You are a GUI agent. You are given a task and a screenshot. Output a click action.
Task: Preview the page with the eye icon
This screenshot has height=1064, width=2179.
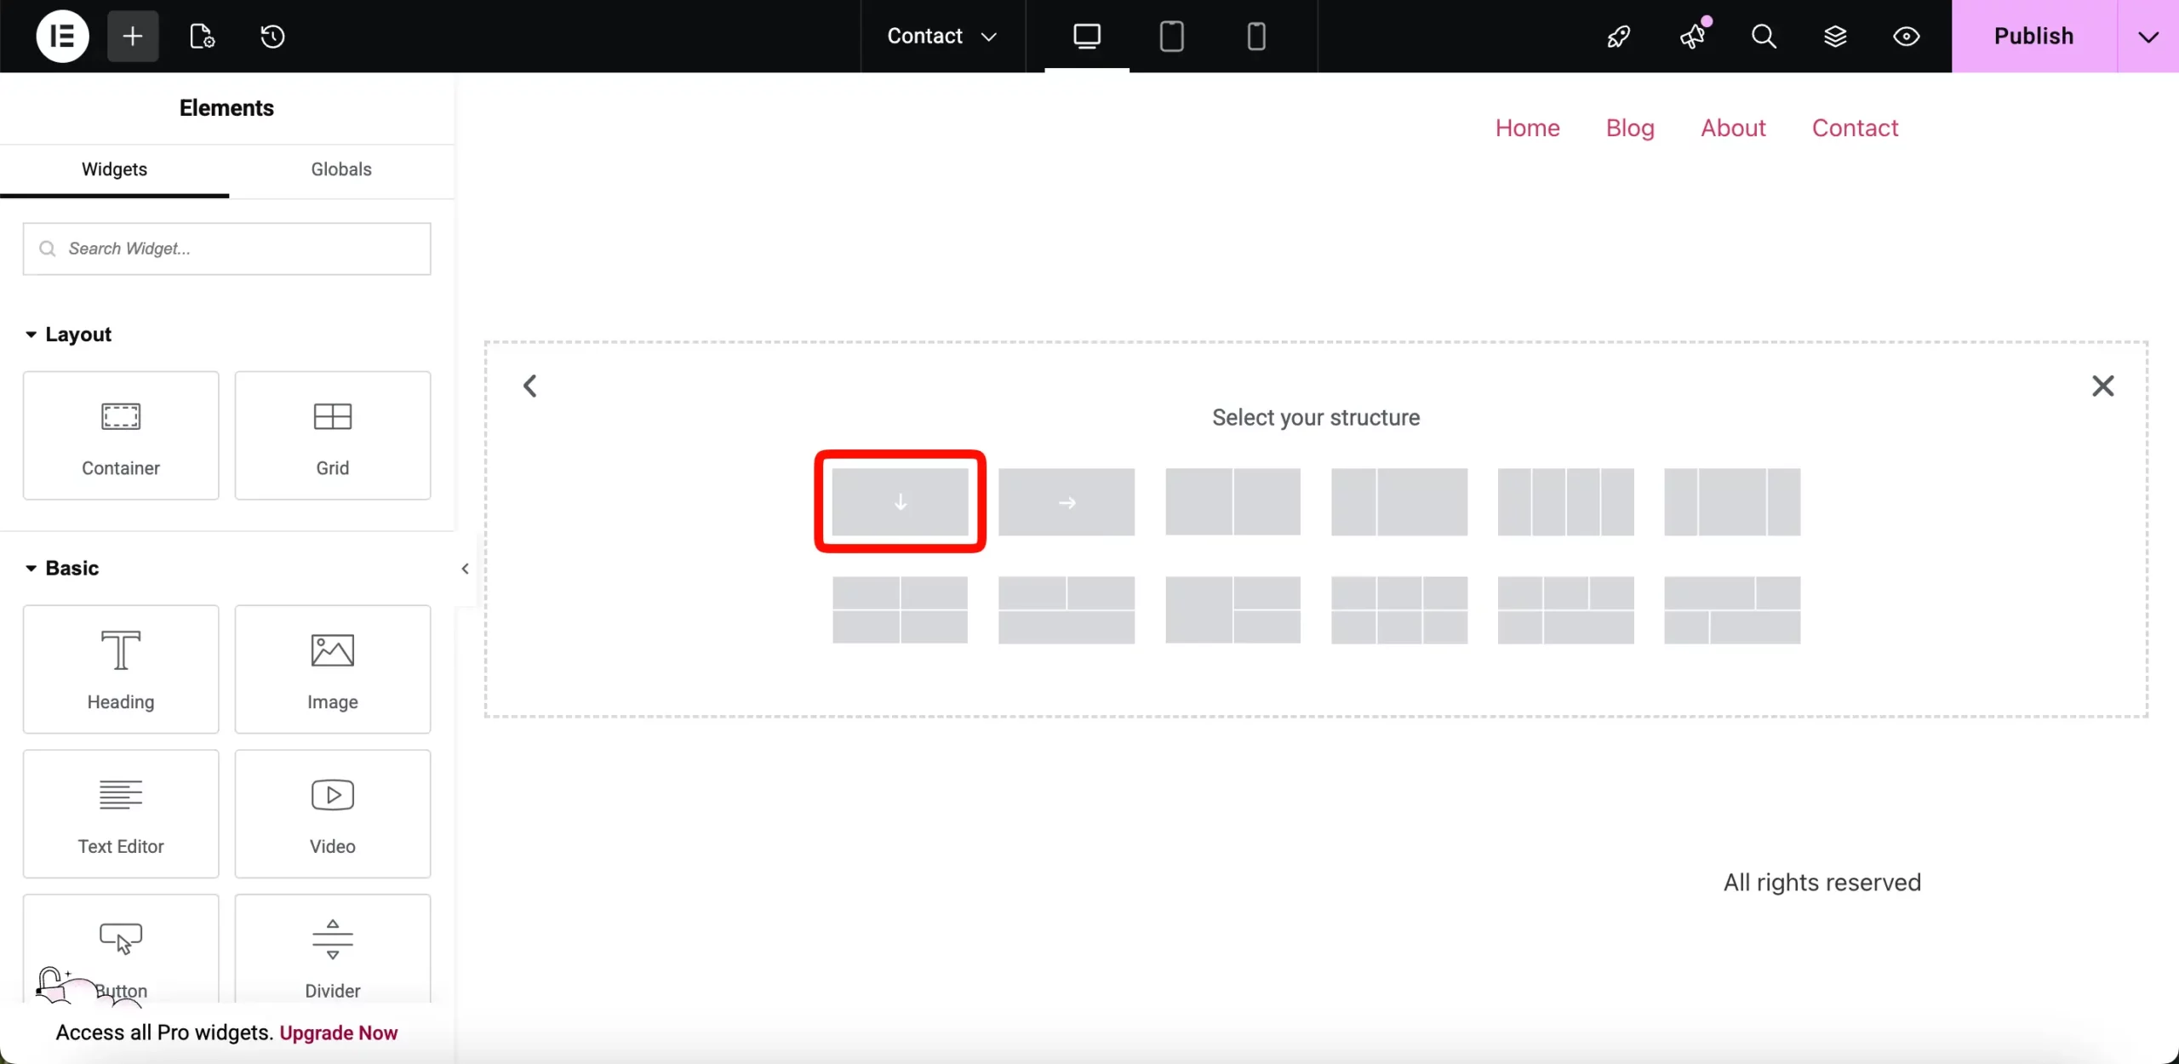[x=1907, y=36]
